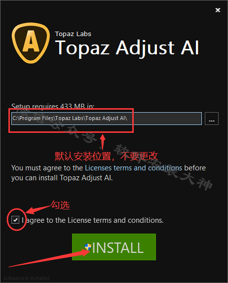
Task: Open the Licenses terms and conditions link
Action: coord(133,168)
